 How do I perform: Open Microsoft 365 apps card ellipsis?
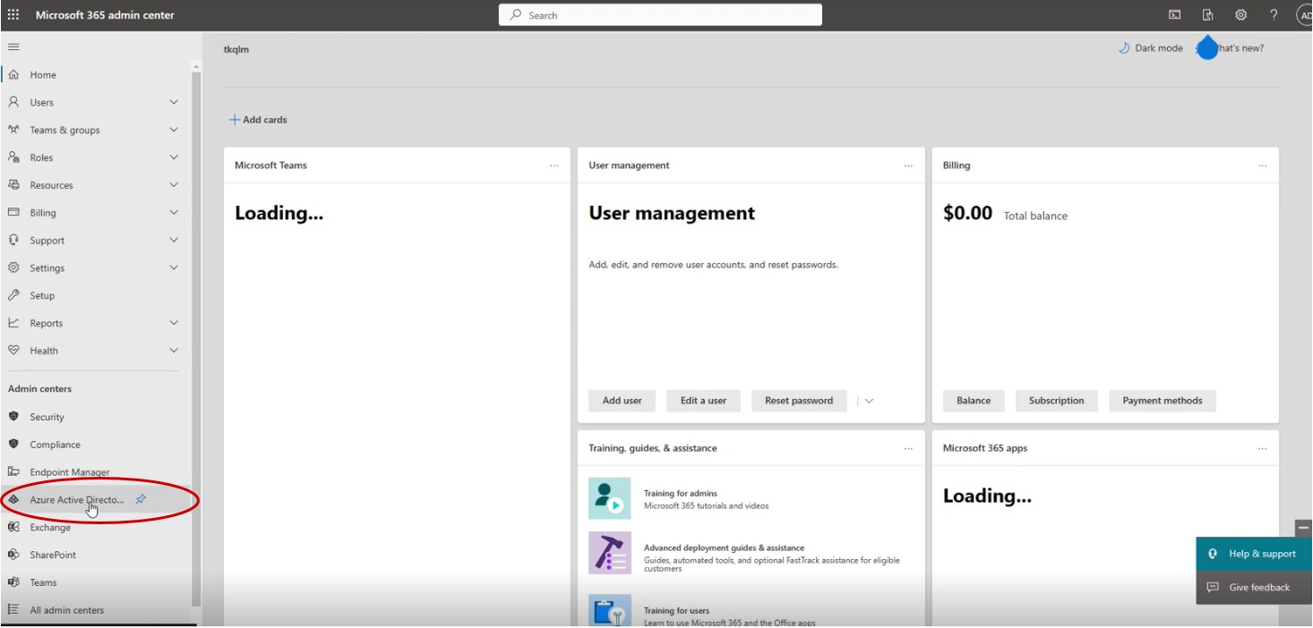pyautogui.click(x=1262, y=448)
